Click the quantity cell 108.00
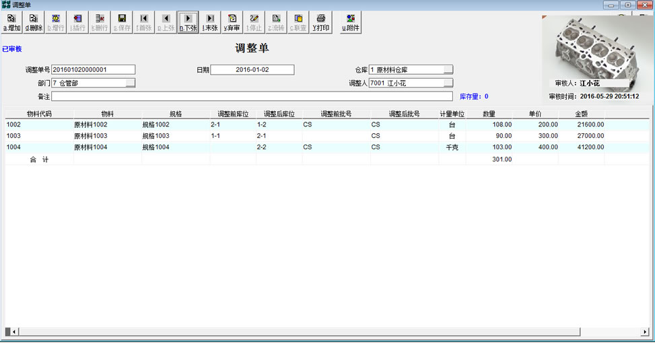655x343 pixels. [489, 124]
